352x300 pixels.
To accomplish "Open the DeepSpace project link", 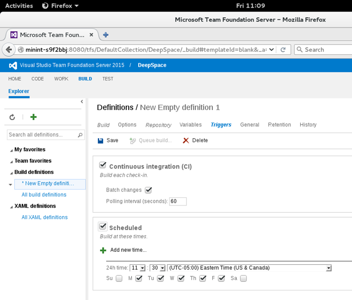I will coord(152,65).
